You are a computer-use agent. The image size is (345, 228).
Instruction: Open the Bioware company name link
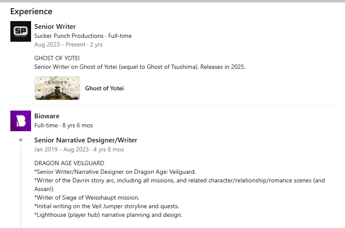click(47, 116)
